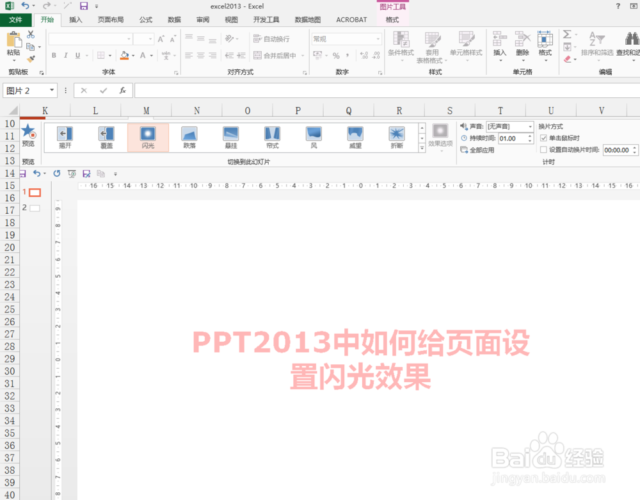Toggle the On Mouse Click checkbox
This screenshot has width=640, height=500.
pos(543,138)
